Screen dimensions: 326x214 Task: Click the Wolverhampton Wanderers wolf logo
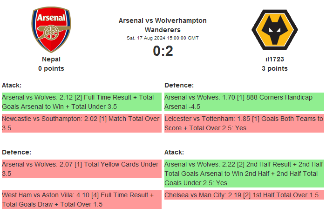pos(274,30)
